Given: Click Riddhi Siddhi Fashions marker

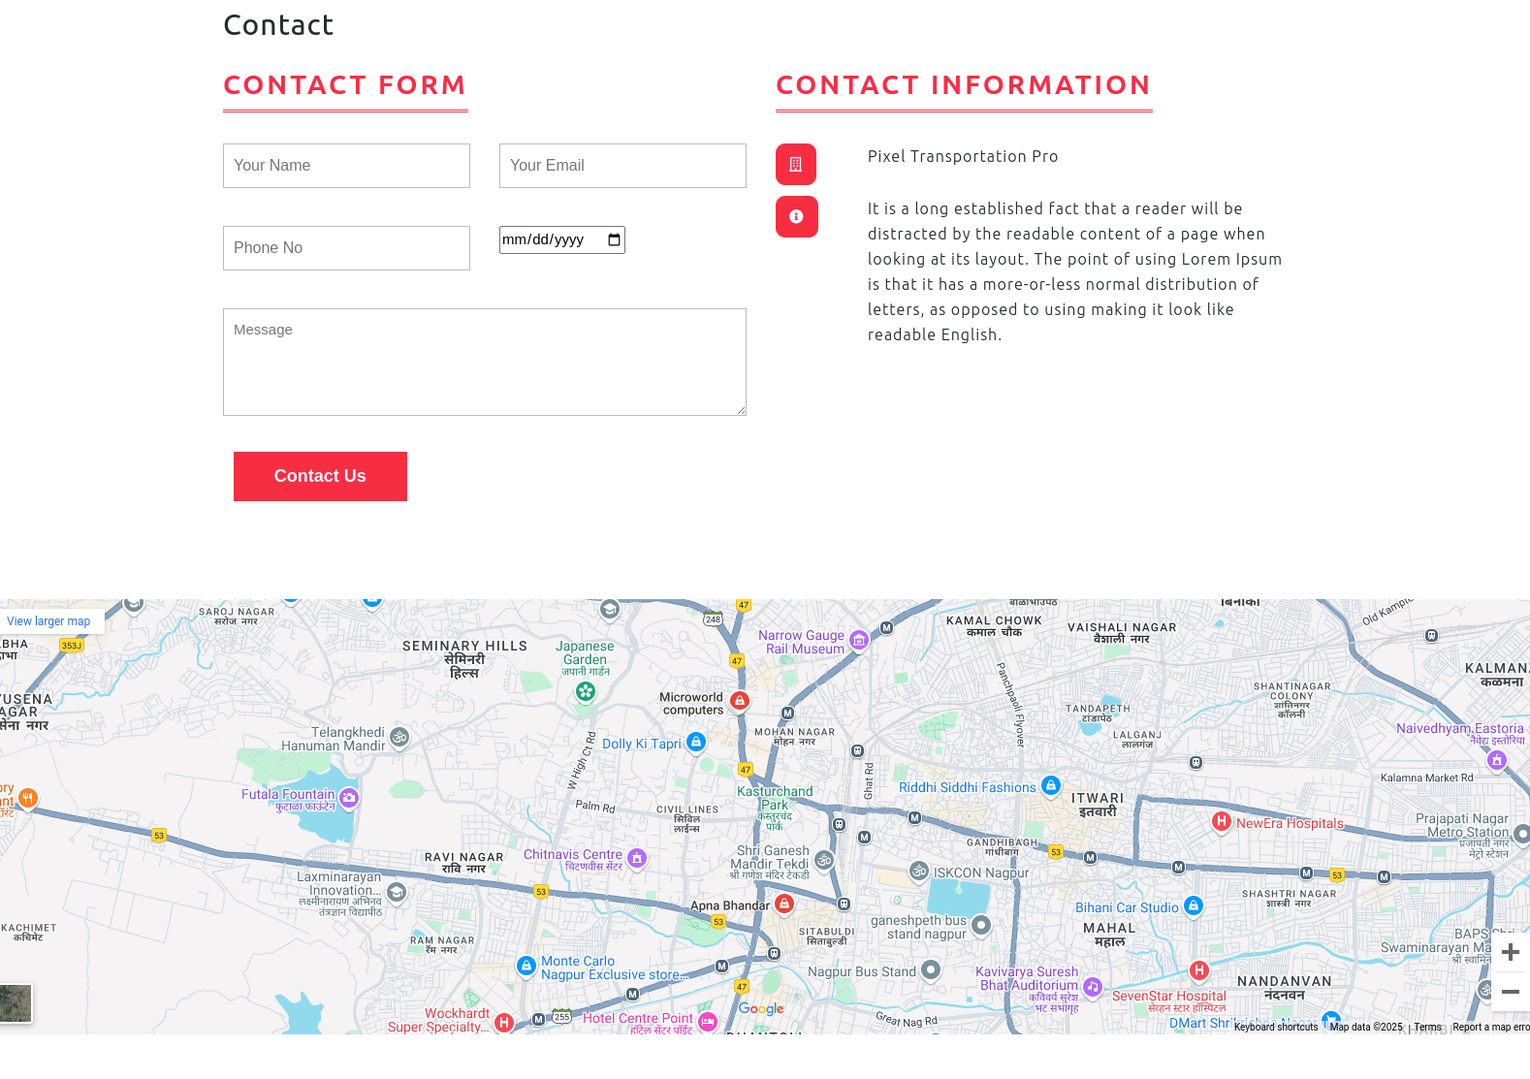Looking at the screenshot, I should tap(1051, 784).
